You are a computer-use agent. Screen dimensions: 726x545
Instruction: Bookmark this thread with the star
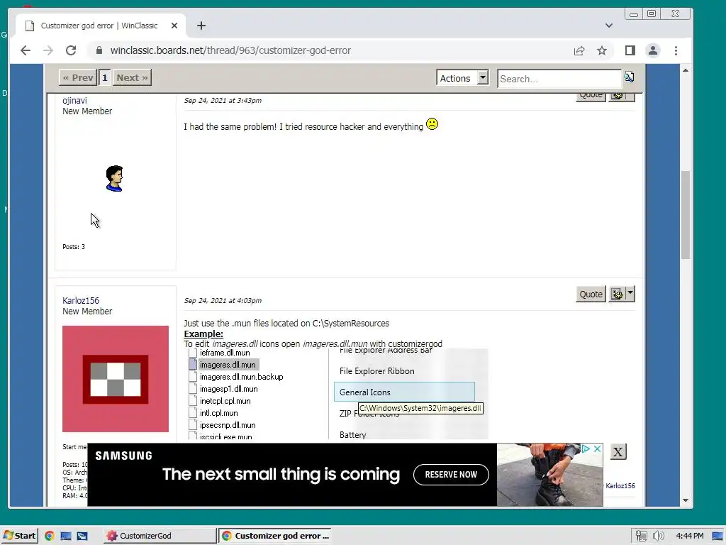pyautogui.click(x=601, y=50)
